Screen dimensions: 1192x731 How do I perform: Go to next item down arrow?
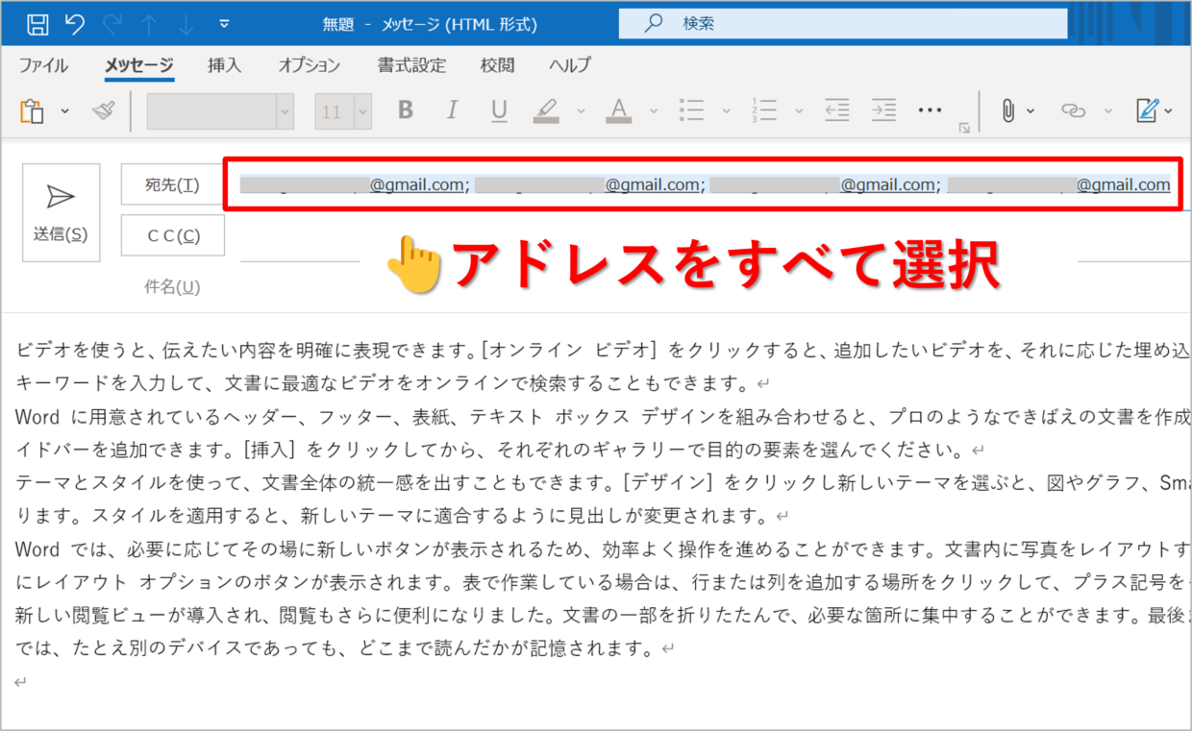coord(186,24)
